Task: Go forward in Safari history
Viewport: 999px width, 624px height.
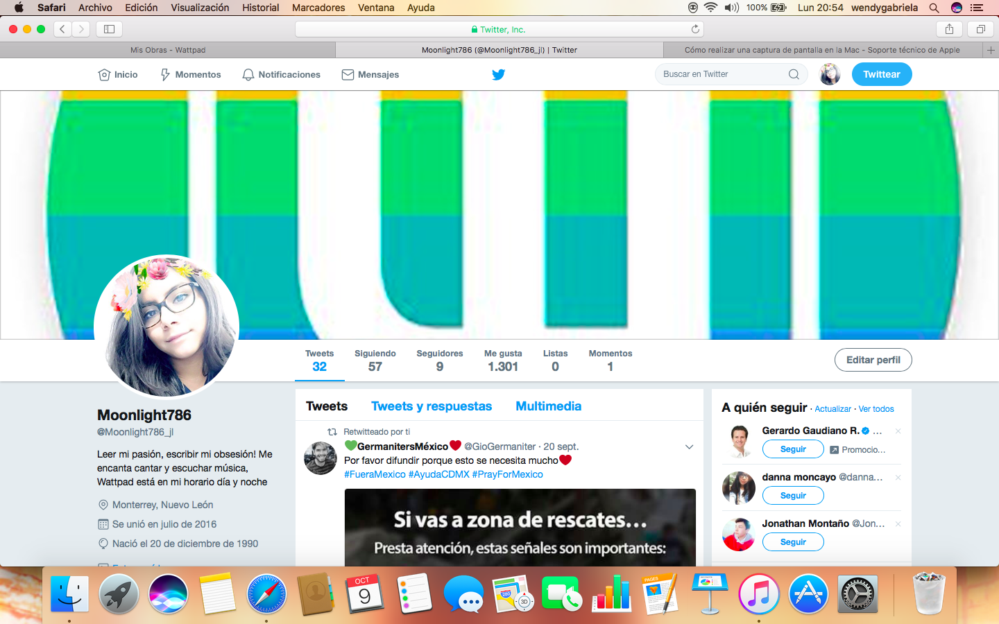Action: click(81, 29)
